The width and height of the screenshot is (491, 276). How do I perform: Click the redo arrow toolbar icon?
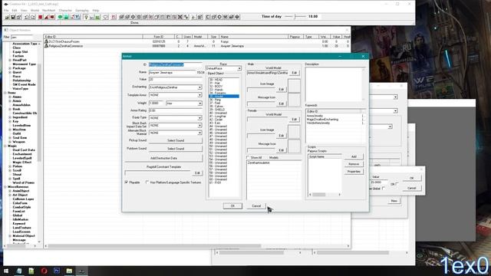pyautogui.click(x=33, y=17)
